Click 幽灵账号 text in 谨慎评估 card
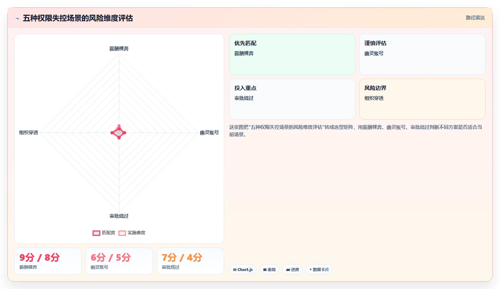The height and width of the screenshot is (289, 500). click(374, 53)
